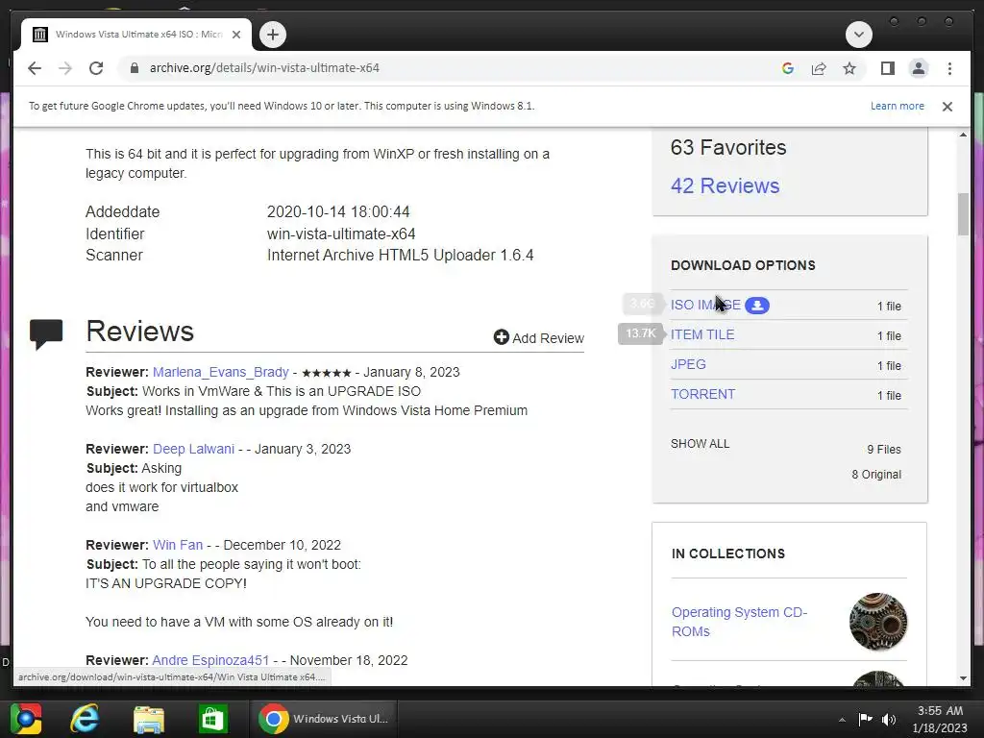This screenshot has width=984, height=738.
Task: Select Chrome window in taskbar
Action: [x=324, y=719]
